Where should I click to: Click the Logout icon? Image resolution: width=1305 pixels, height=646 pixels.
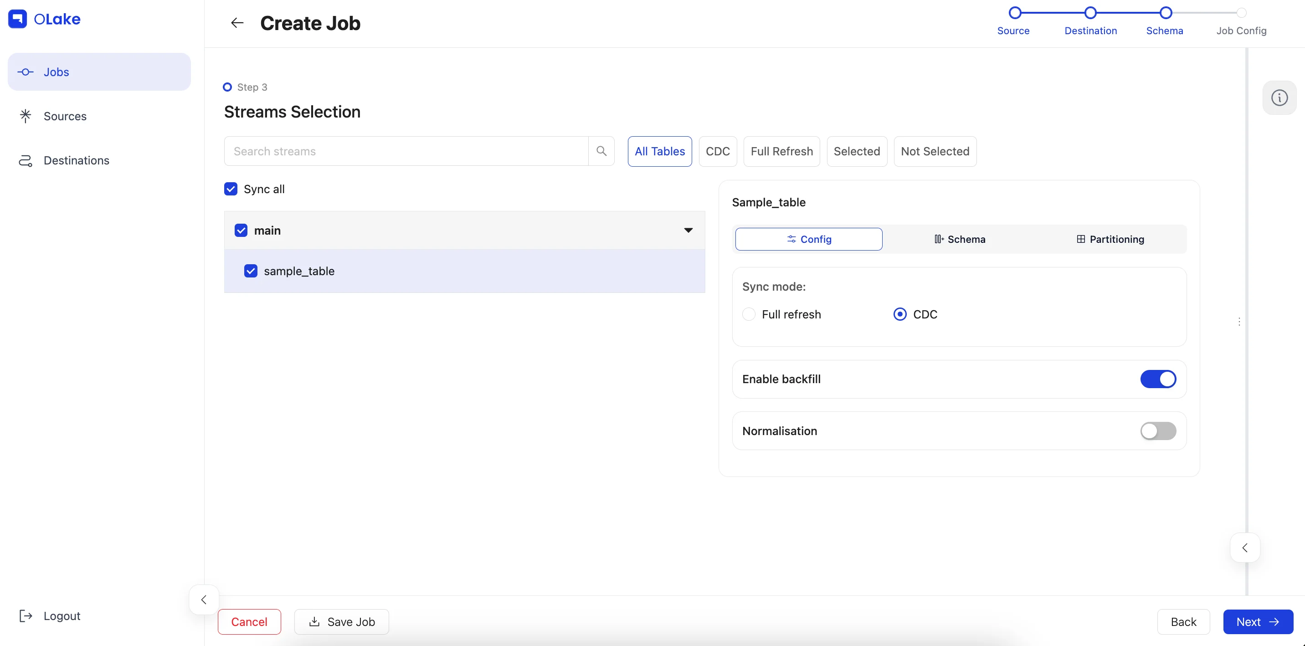[26, 615]
